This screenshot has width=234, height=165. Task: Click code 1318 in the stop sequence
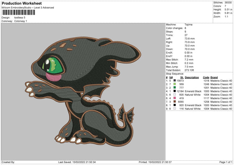click(x=206, y=81)
